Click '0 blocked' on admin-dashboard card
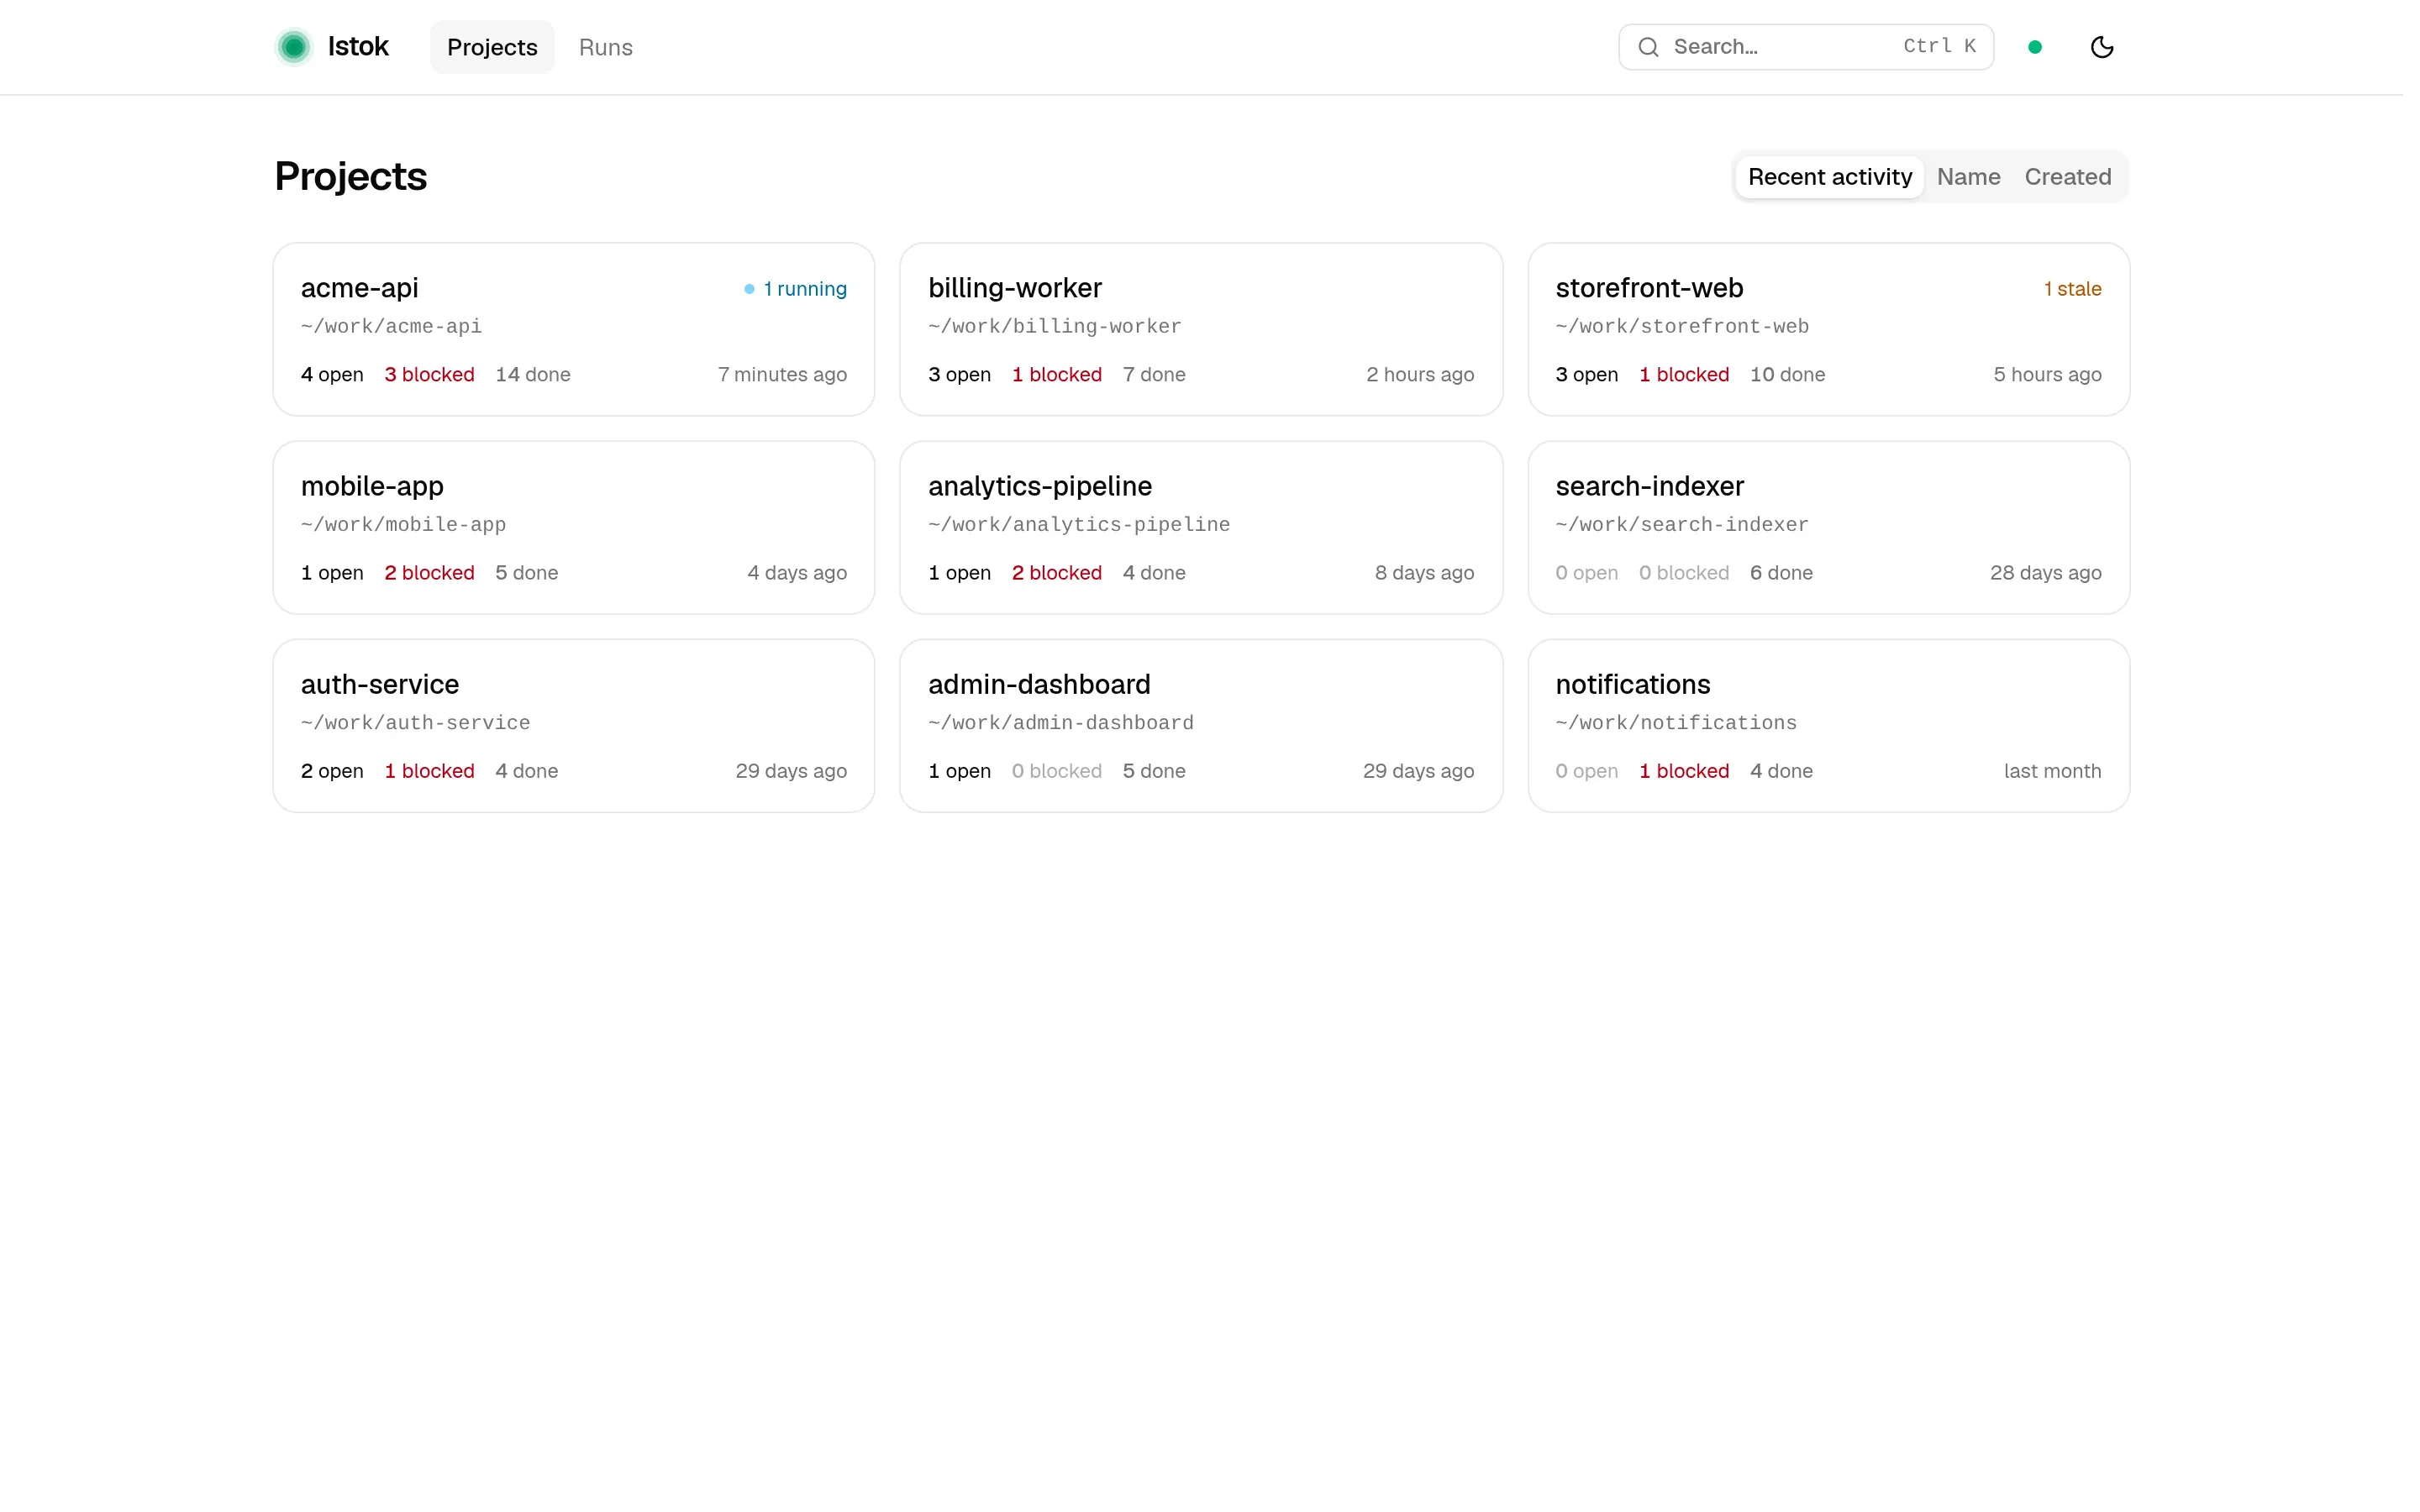The width and height of the screenshot is (2420, 1512). pos(1056,771)
